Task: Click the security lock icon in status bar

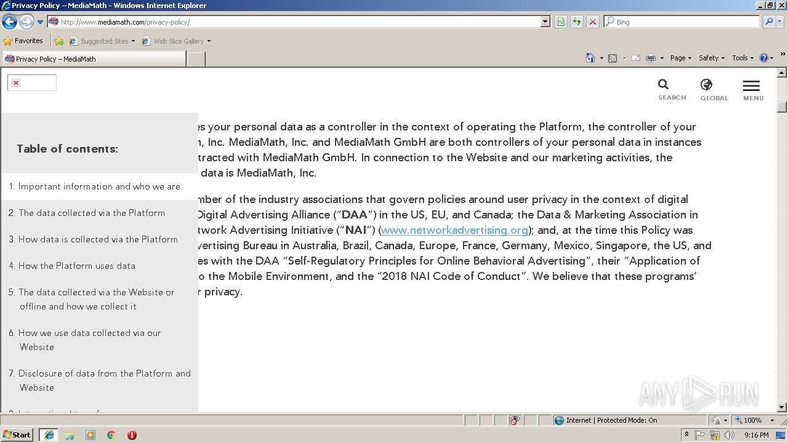Action: [716, 420]
